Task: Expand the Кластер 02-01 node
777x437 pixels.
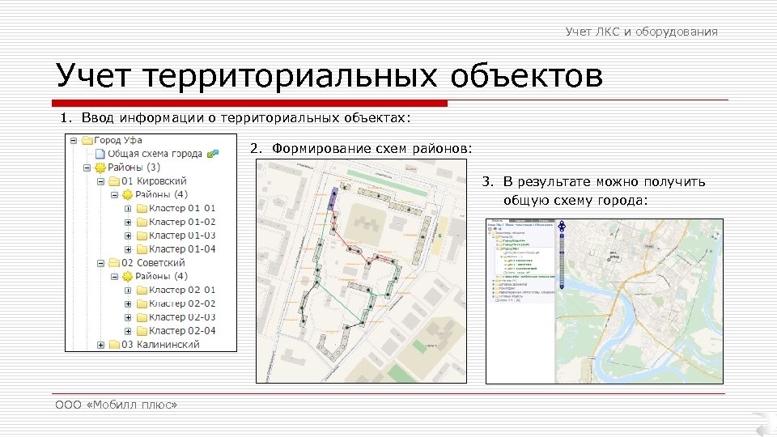Action: 128,291
